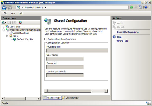Click the Apply icon in Actions pane
The height and width of the screenshot is (106, 152).
[114, 23]
